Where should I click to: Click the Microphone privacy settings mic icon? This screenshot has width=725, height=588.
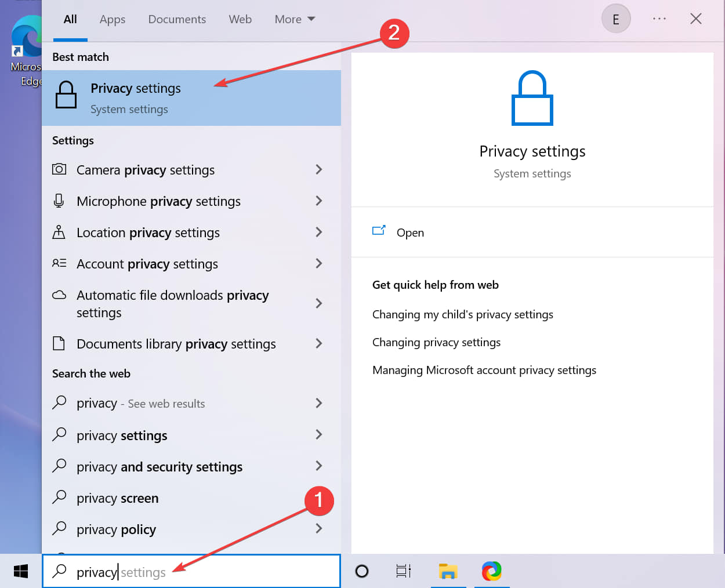(59, 201)
